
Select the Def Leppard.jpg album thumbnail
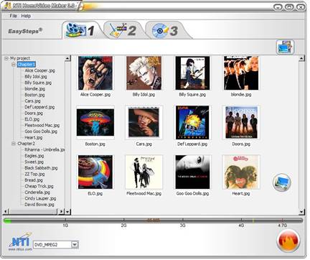pos(192,123)
